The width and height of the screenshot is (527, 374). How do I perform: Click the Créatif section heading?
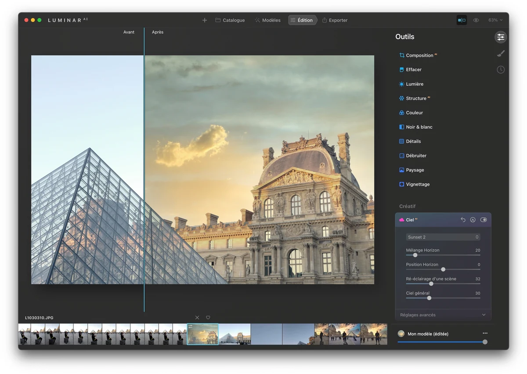[x=407, y=206]
